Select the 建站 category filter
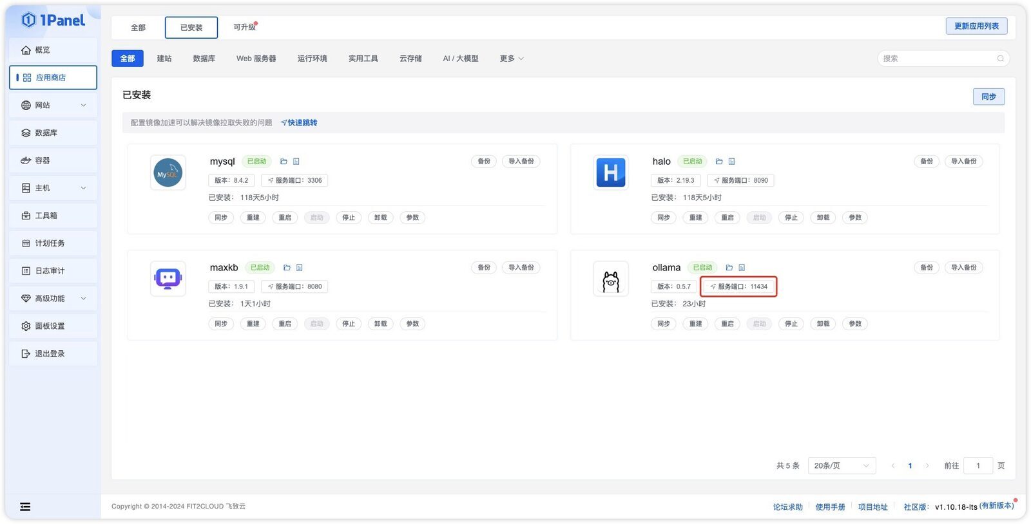The image size is (1031, 524). coord(164,59)
